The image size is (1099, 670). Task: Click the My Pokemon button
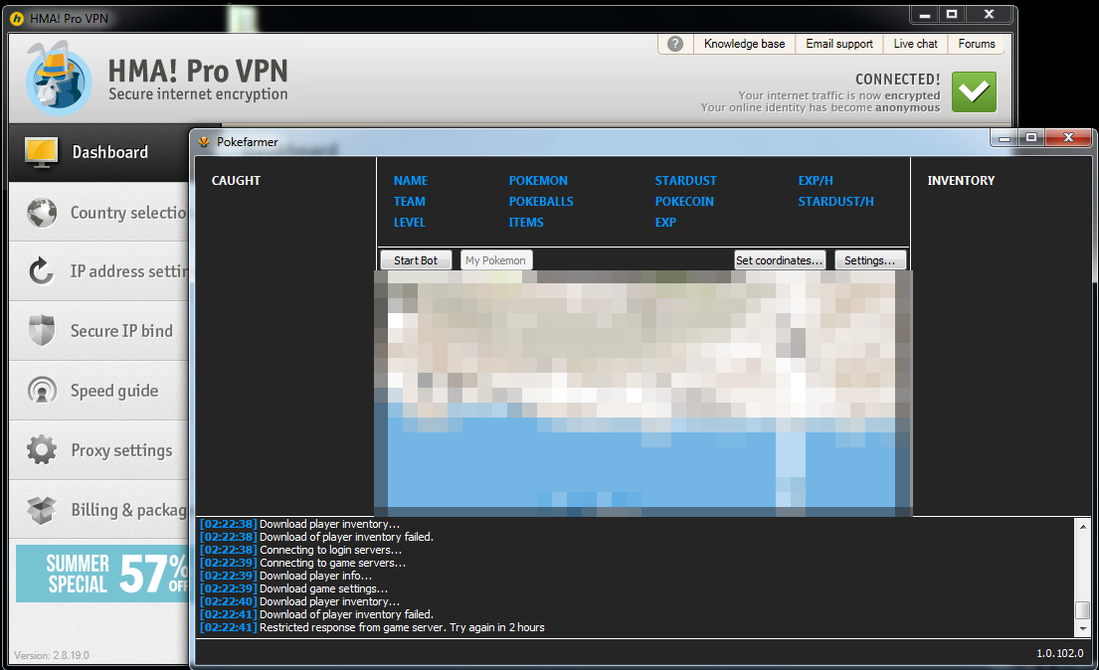(x=495, y=260)
